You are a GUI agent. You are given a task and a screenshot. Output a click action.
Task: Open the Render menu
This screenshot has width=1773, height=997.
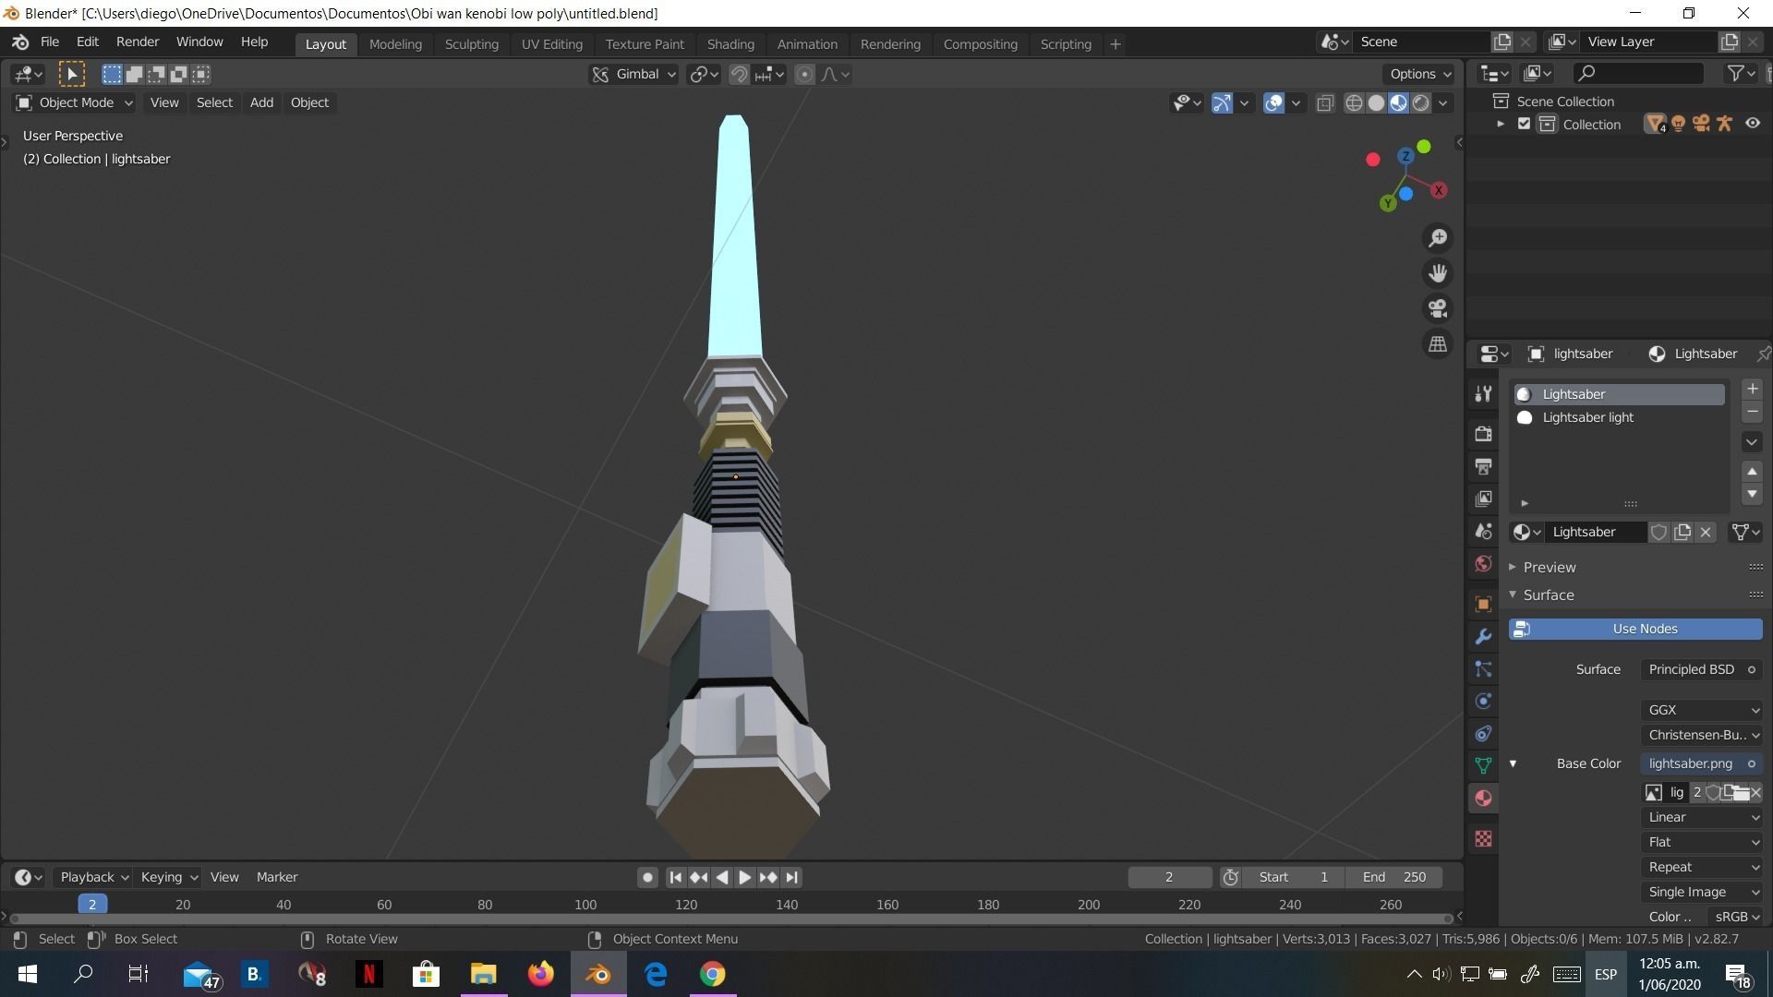click(137, 42)
